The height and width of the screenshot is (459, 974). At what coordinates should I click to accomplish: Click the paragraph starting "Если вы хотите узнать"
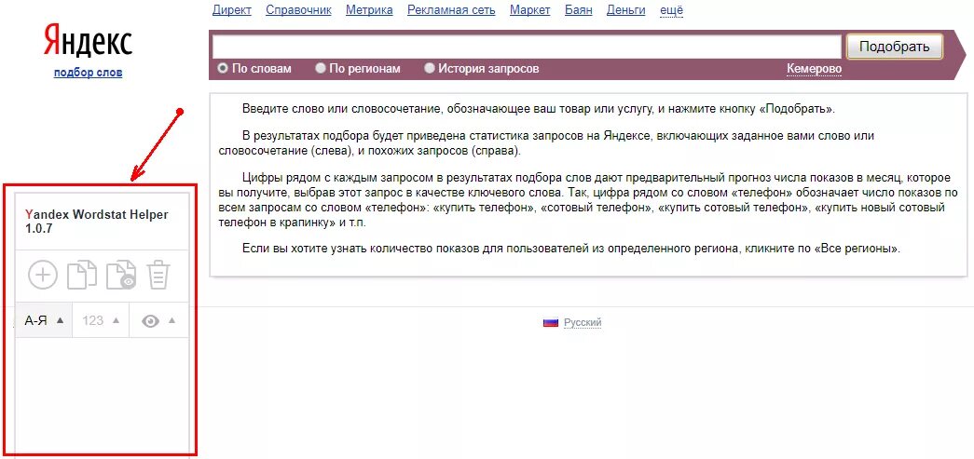pyautogui.click(x=570, y=250)
